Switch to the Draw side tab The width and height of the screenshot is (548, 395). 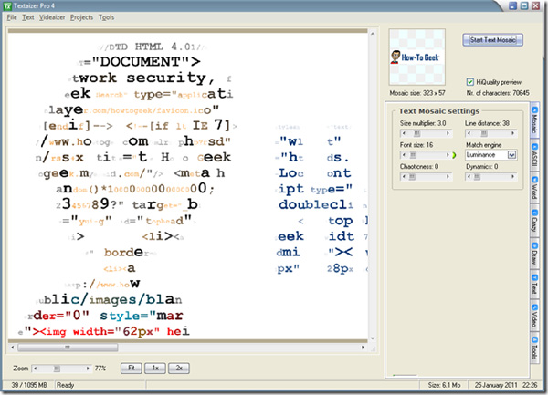point(534,254)
